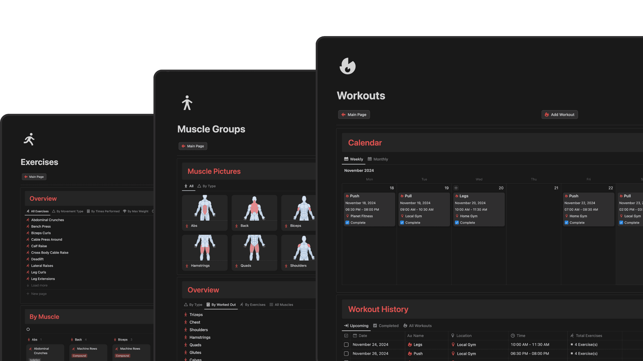
Task: Click the Planet Fitness location pin icon
Action: pyautogui.click(x=347, y=216)
